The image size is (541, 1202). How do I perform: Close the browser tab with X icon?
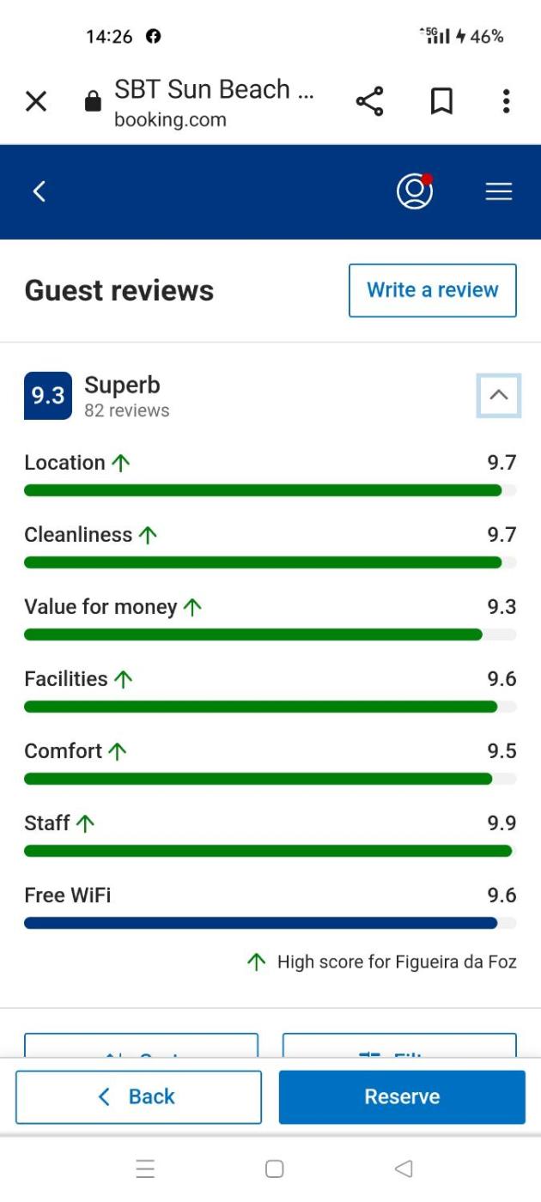[36, 102]
